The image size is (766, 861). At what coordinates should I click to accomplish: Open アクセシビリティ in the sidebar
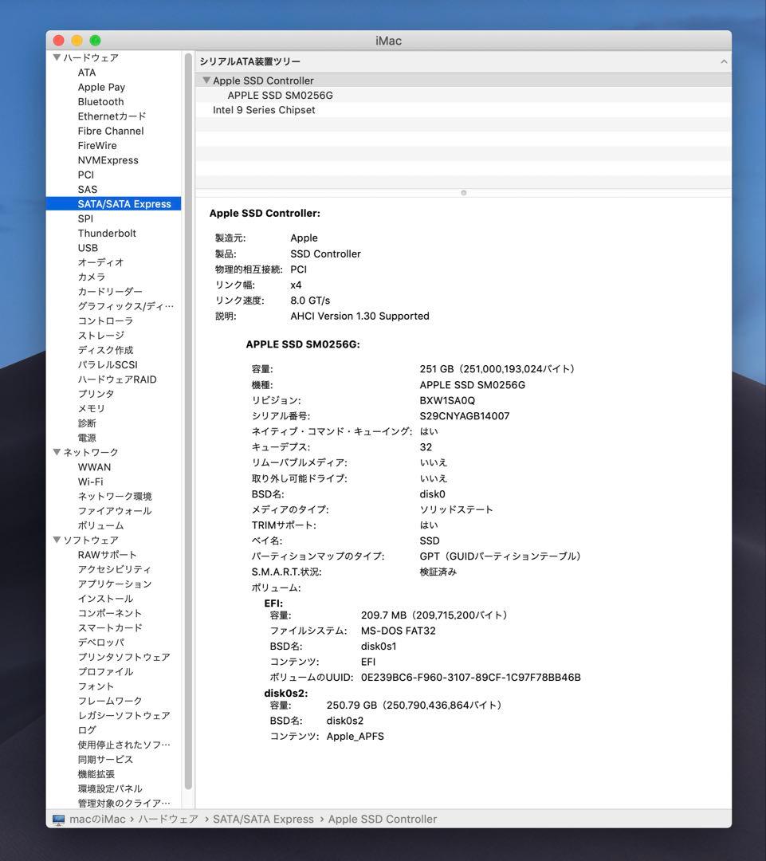114,569
